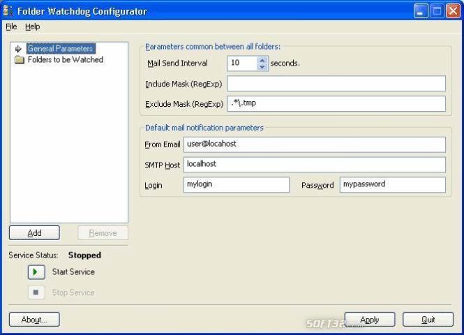Image resolution: width=464 pixels, height=335 pixels.
Task: Click the Start Service label
Action: [x=73, y=272]
